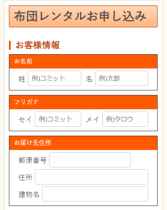The width and height of the screenshot is (167, 210).
Task: Click the 姓 label text
Action: tap(22, 79)
